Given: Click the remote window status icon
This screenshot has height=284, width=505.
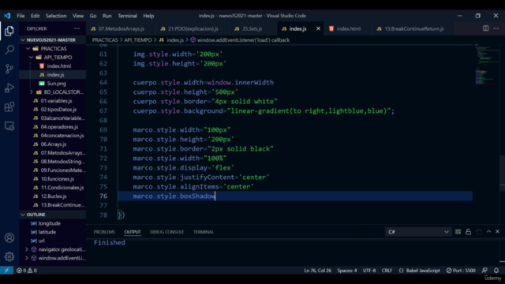Looking at the screenshot, I should pos(6,271).
